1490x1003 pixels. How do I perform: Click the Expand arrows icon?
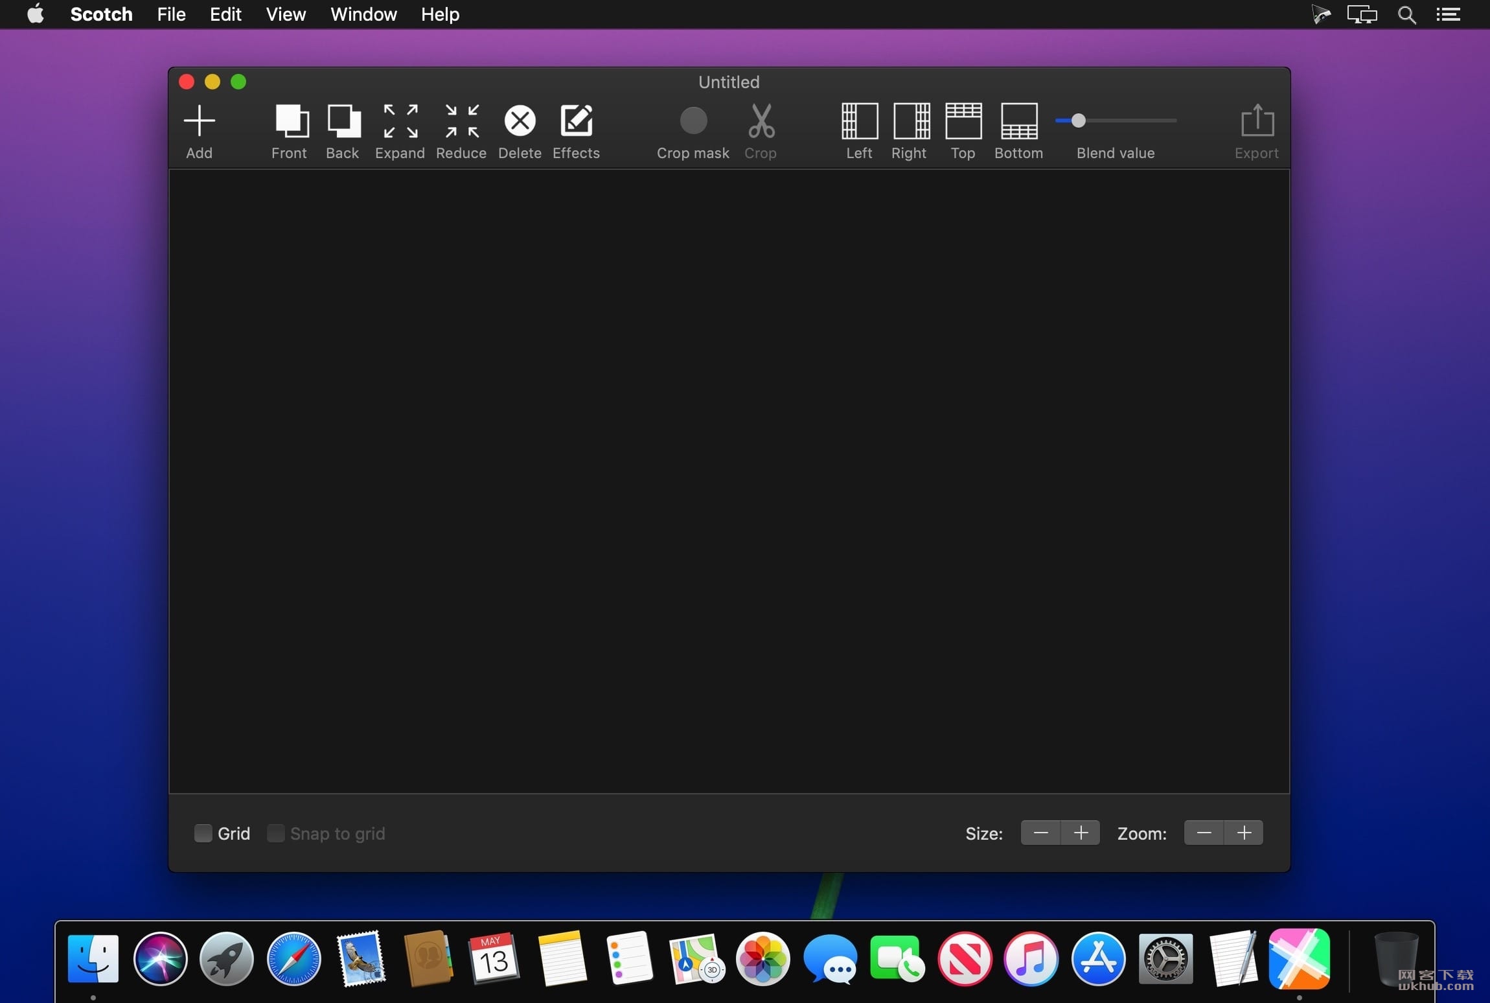pyautogui.click(x=400, y=121)
